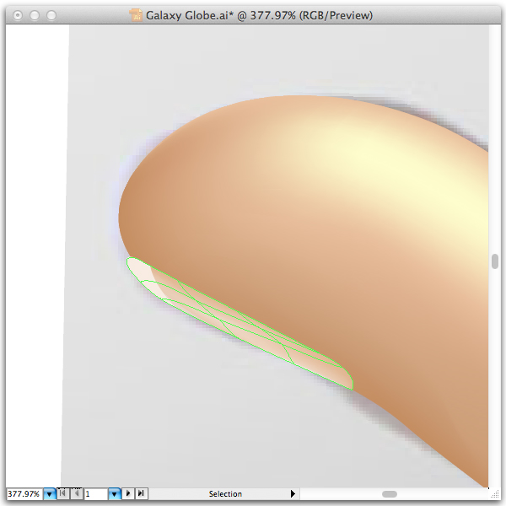Close the Galaxy Globe.ai document window

pyautogui.click(x=18, y=15)
